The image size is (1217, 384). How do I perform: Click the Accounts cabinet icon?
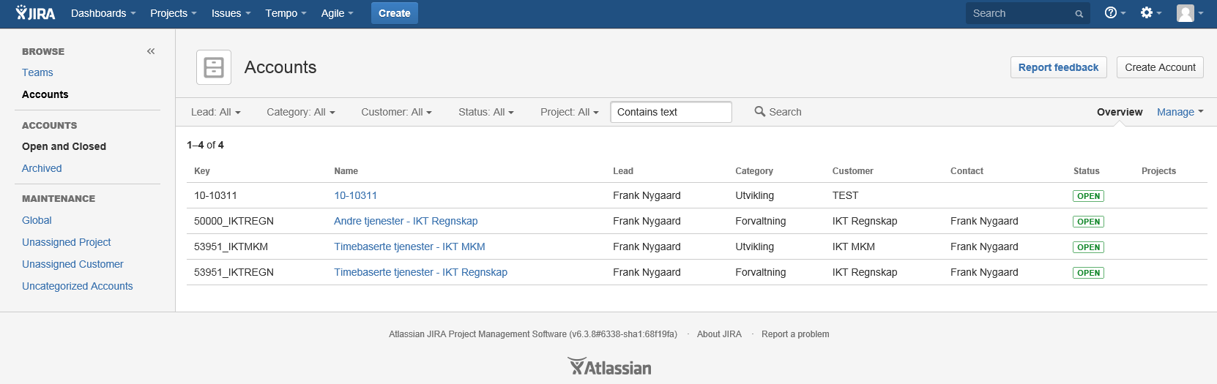[214, 67]
